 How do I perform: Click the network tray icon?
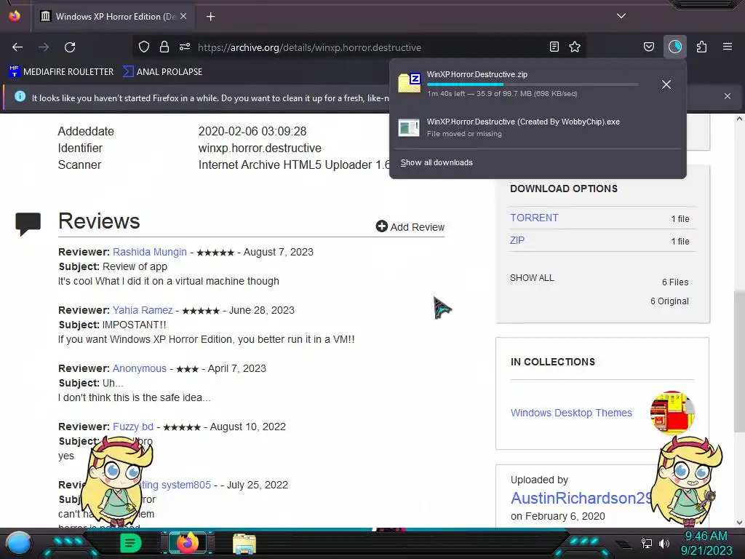click(x=647, y=543)
